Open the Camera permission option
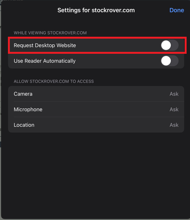 [96, 94]
